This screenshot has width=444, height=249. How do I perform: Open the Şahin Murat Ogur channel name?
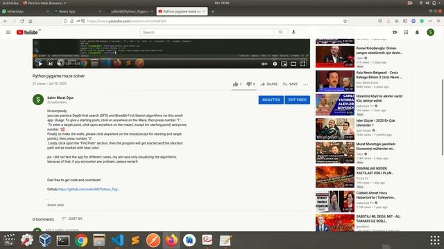[x=60, y=98]
